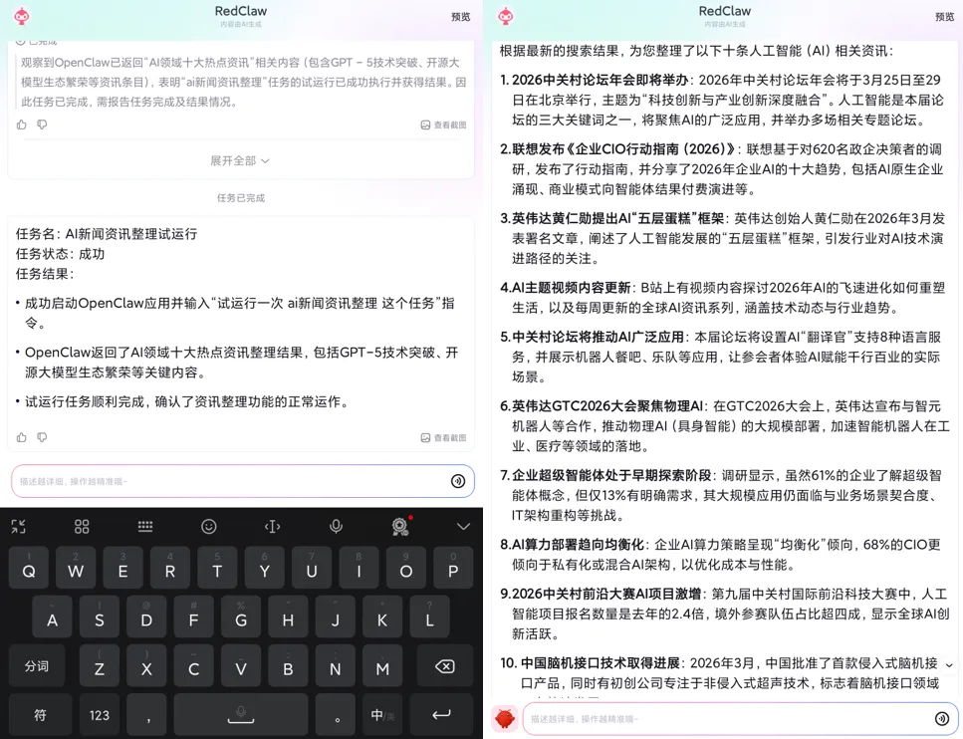The height and width of the screenshot is (739, 963).
Task: Tap the scroll-down chevron beside item 10
Action: [x=949, y=665]
